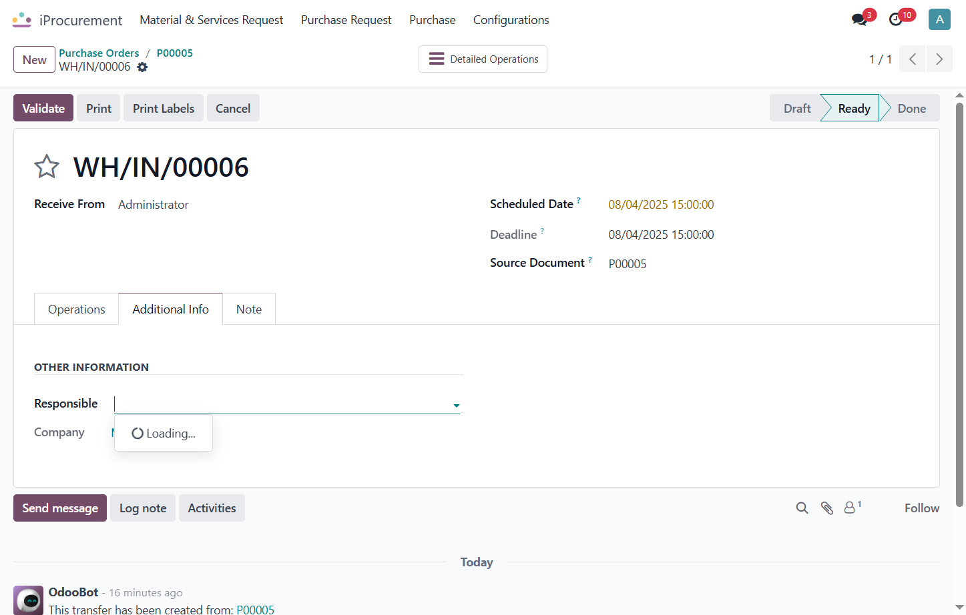Open Material & Services Request menu
Screen dimensions: 966x615
(x=212, y=20)
